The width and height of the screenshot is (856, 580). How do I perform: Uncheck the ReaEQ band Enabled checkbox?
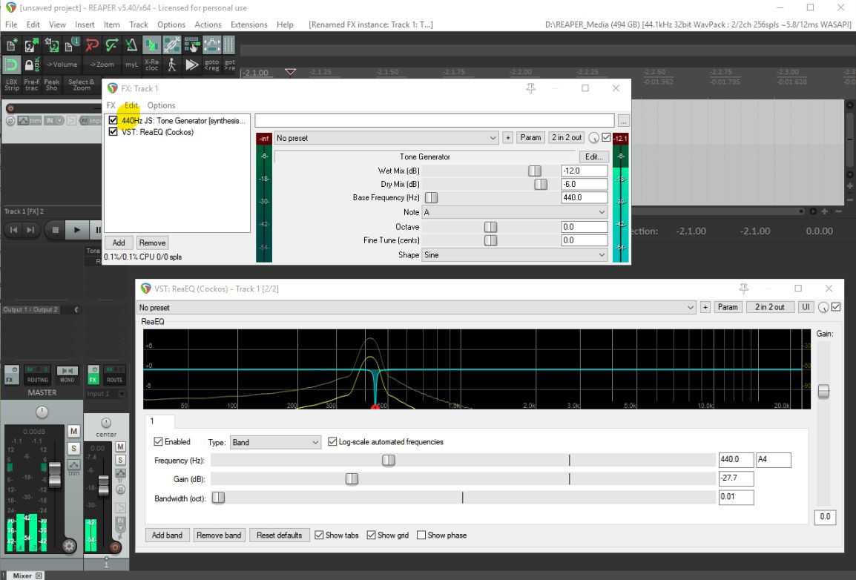click(x=158, y=441)
